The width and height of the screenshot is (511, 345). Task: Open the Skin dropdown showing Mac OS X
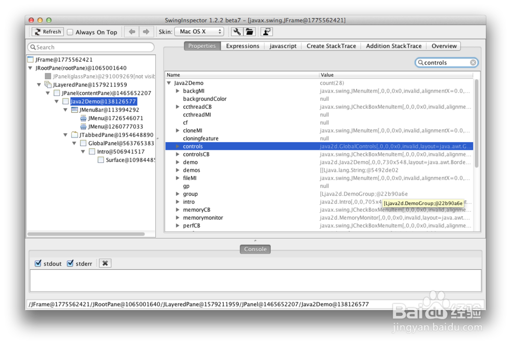199,32
